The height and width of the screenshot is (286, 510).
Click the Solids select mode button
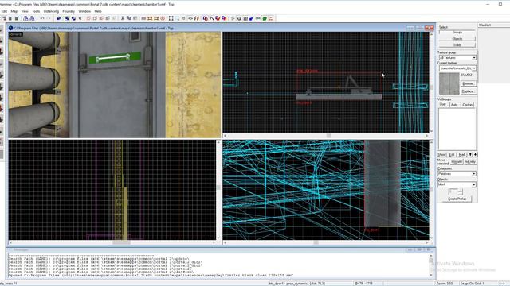point(457,44)
